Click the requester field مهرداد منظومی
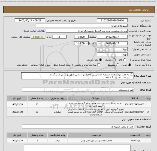Screen dimensions: 157x151 [x=87, y=31]
